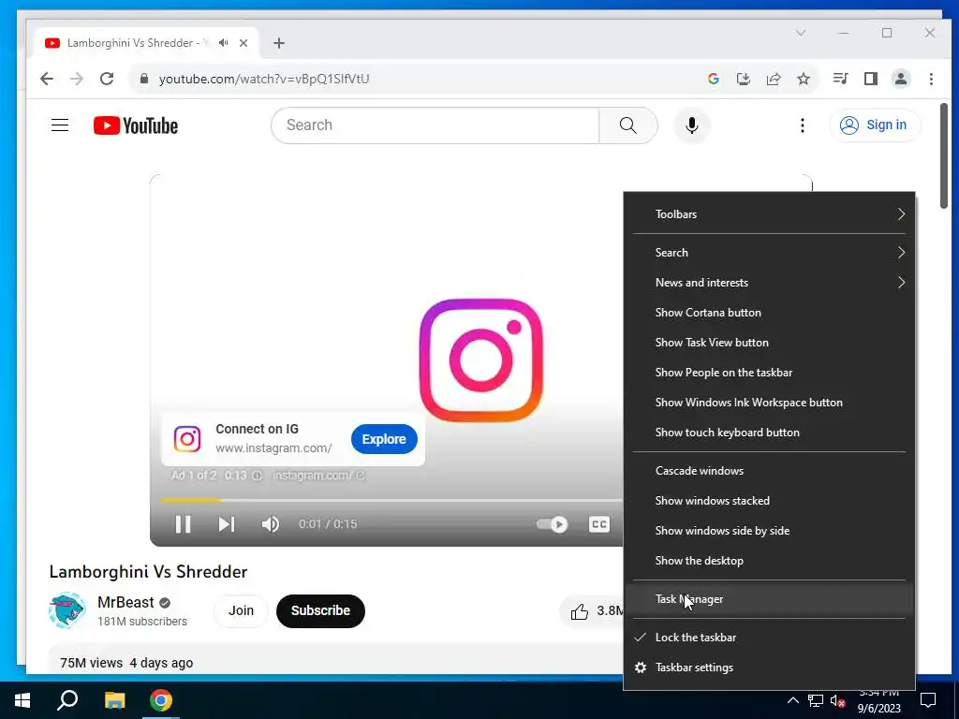959x719 pixels.
Task: Open Taskbar settings
Action: coord(769,667)
